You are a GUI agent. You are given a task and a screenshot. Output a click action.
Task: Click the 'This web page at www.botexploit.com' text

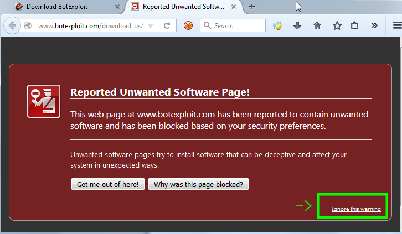(x=142, y=114)
